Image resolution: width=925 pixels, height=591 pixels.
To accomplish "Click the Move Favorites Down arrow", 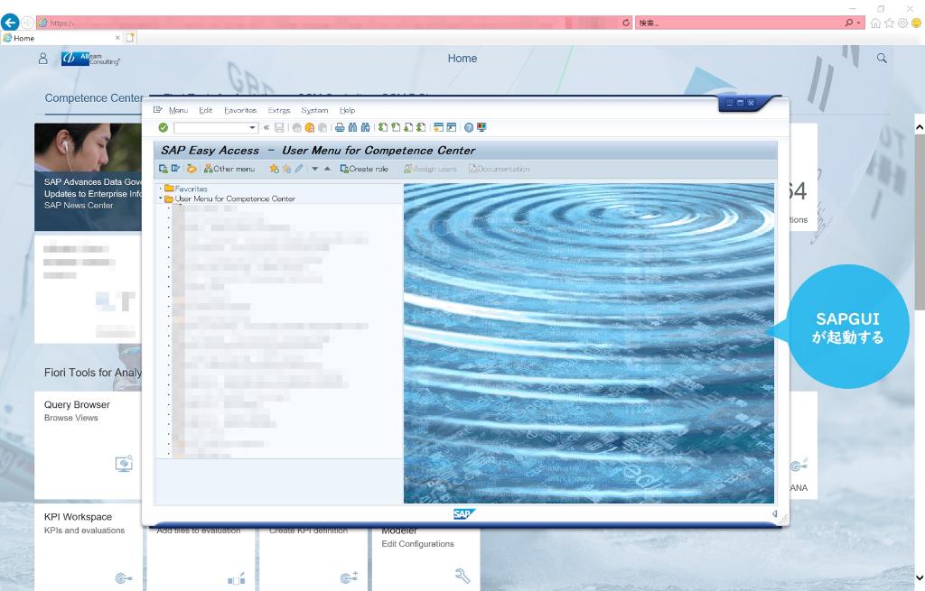I will pos(315,169).
